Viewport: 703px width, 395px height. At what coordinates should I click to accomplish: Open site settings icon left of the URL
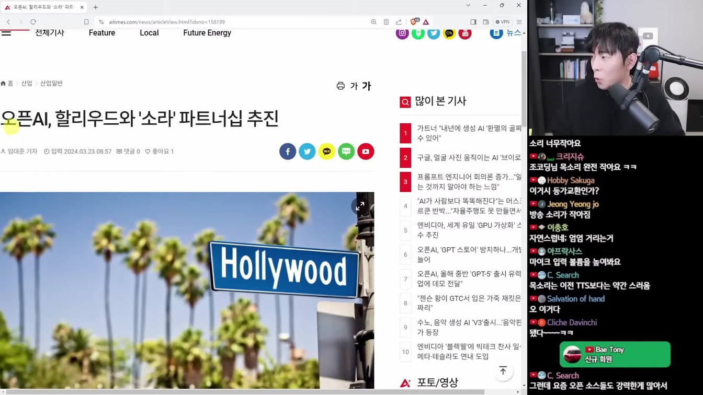pos(101,22)
